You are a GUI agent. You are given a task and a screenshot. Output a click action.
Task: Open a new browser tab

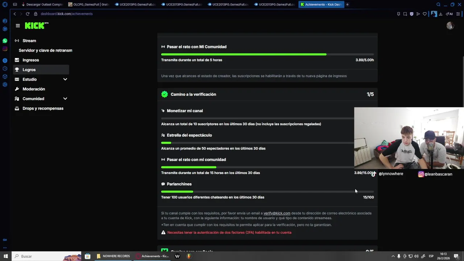pyautogui.click(x=347, y=4)
